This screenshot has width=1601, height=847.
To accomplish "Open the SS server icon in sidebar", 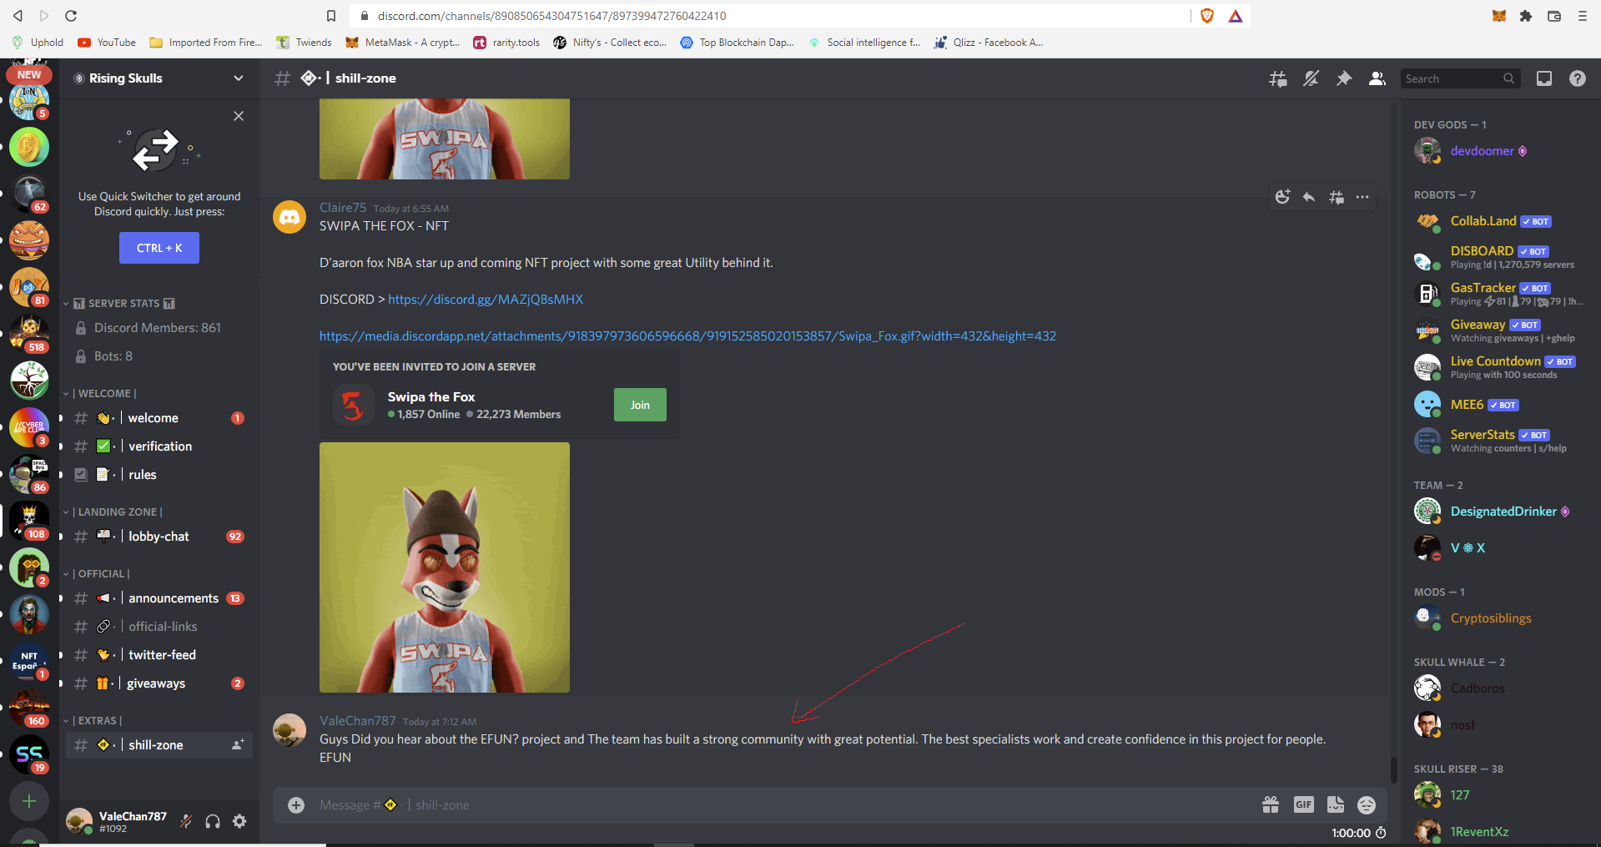I will [x=29, y=754].
